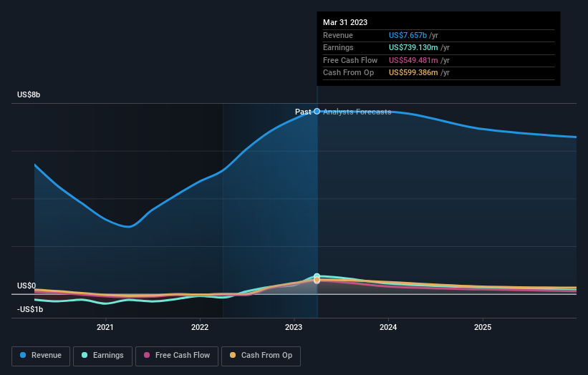Click the 'Past' chart label
The image size is (588, 375).
303,112
